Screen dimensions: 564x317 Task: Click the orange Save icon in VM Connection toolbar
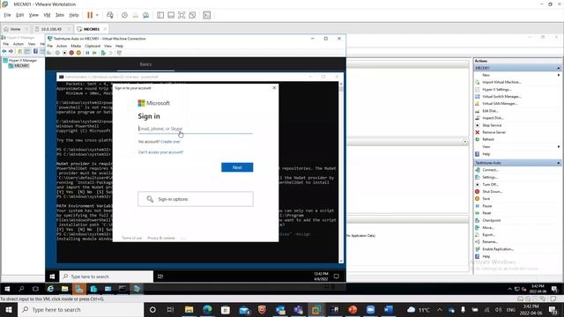78,53
